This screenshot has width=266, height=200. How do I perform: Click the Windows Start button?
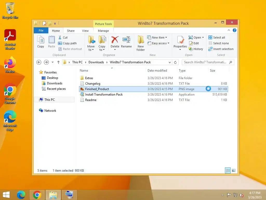coord(6,195)
